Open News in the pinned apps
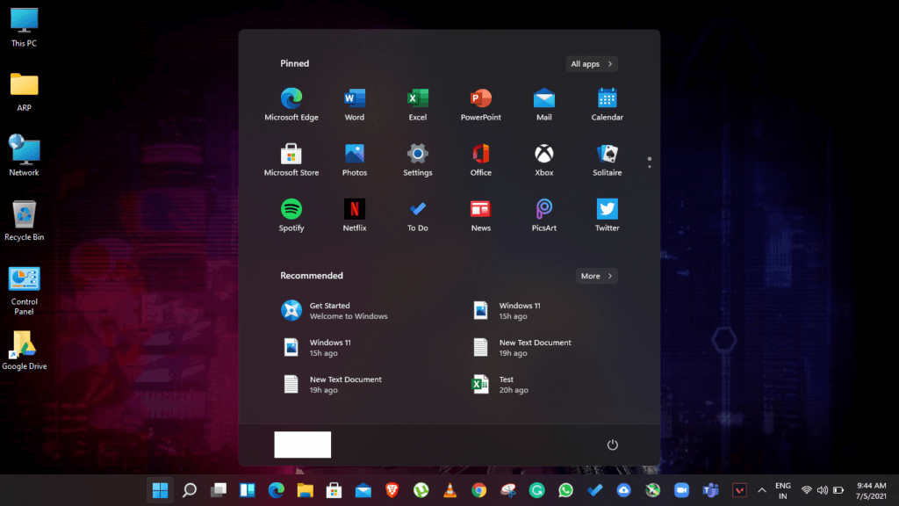This screenshot has height=506, width=899. point(480,216)
